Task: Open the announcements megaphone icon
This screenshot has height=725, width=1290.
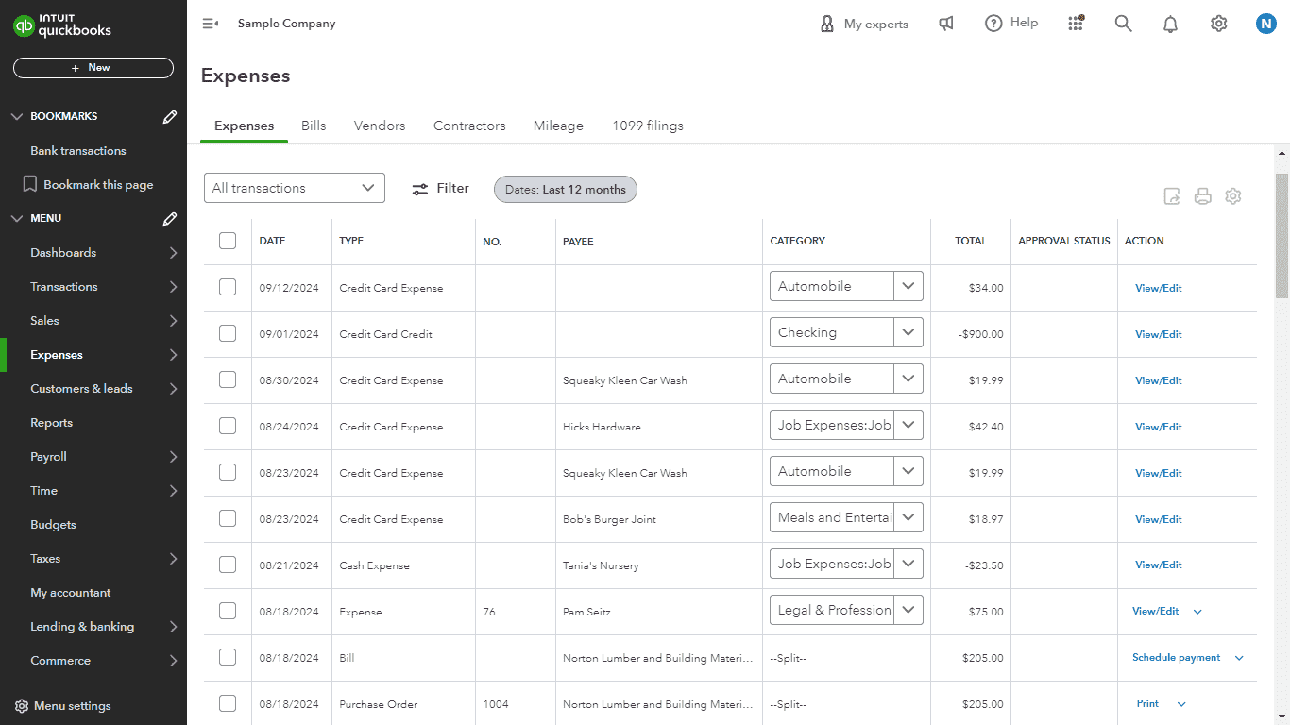Action: tap(945, 23)
